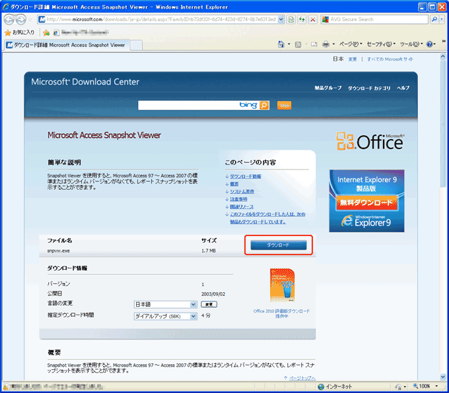Screen dimensions: 449x393
Task: Click the add to favorites bar icon
Action: click(46, 32)
